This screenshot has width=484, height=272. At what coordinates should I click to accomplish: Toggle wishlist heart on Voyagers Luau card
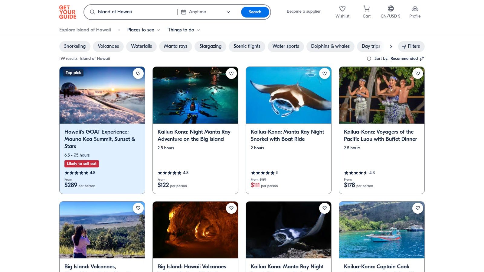(418, 73)
